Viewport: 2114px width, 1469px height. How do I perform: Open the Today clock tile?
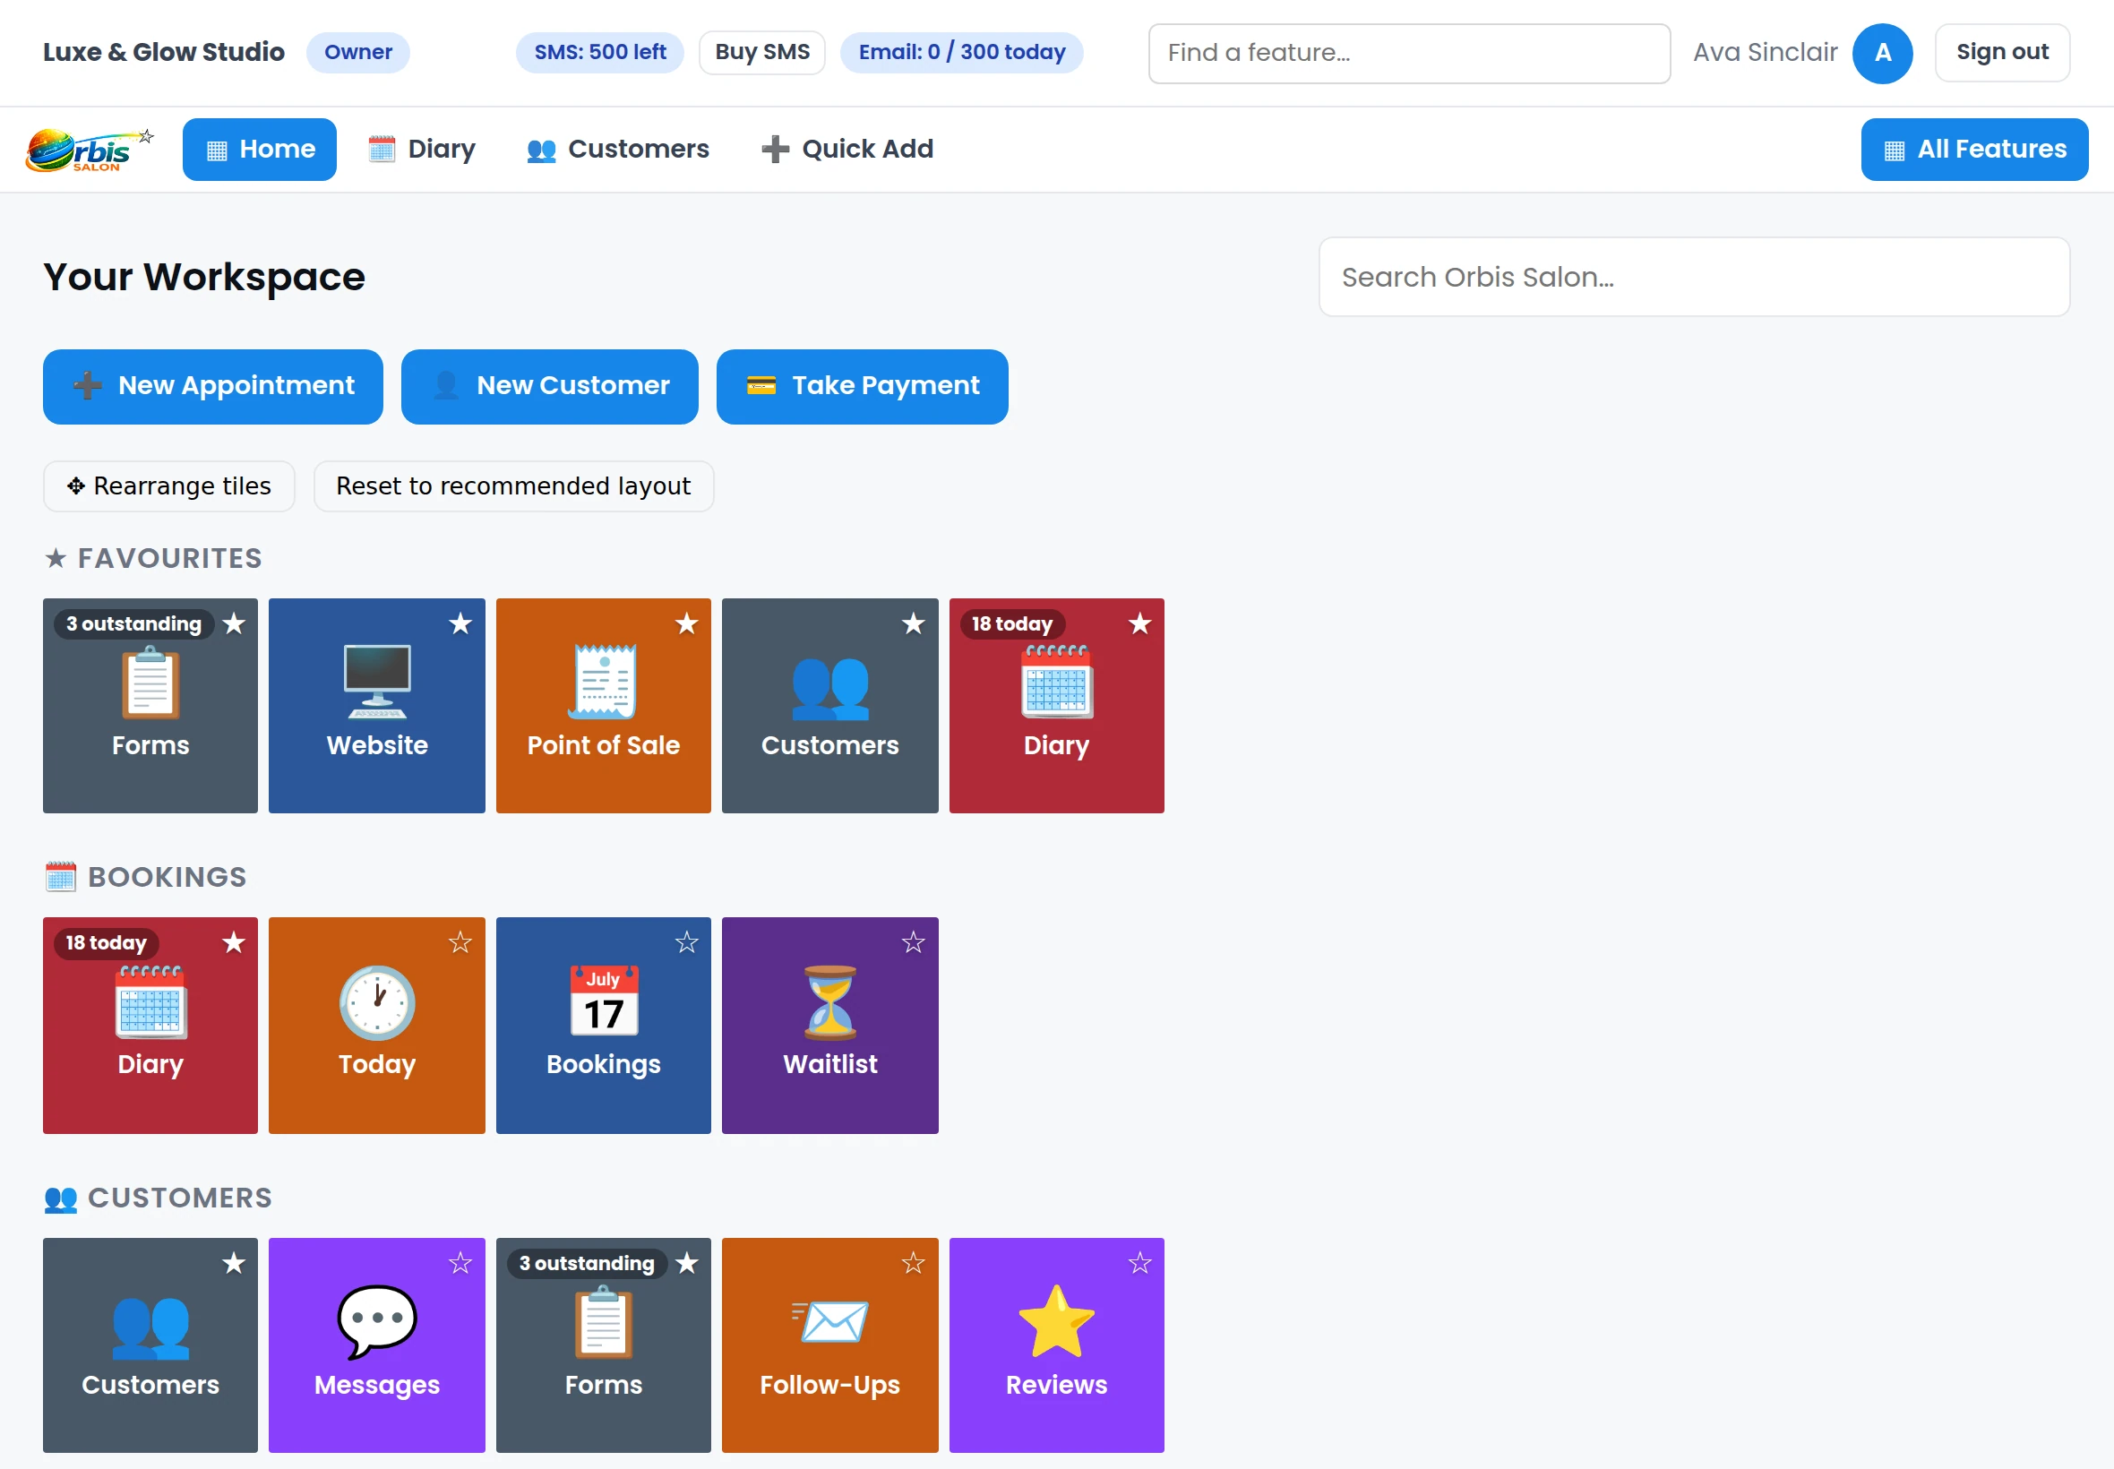[376, 1025]
